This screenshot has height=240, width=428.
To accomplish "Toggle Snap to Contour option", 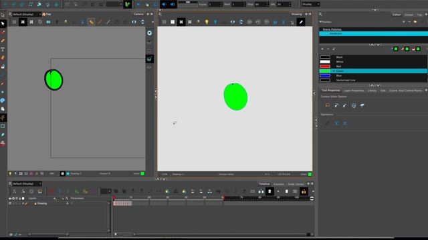I will (x=336, y=105).
